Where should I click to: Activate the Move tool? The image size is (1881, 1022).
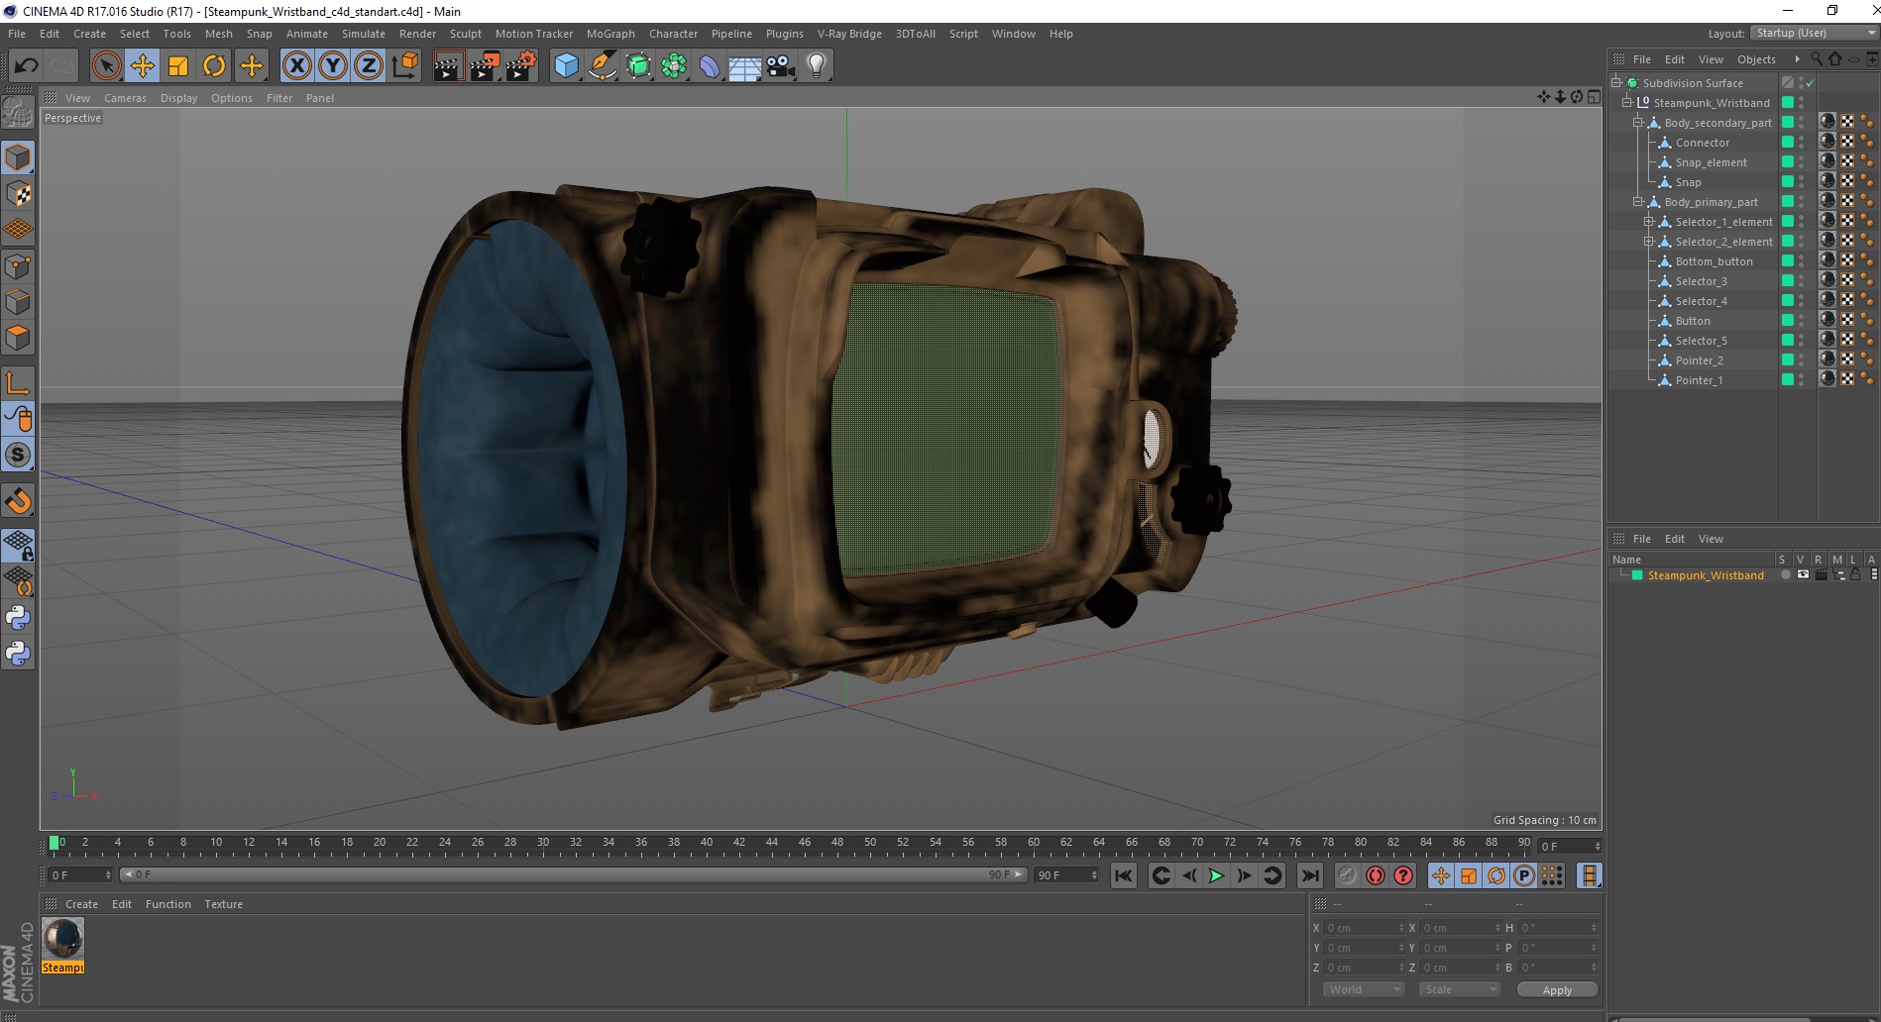coord(143,66)
